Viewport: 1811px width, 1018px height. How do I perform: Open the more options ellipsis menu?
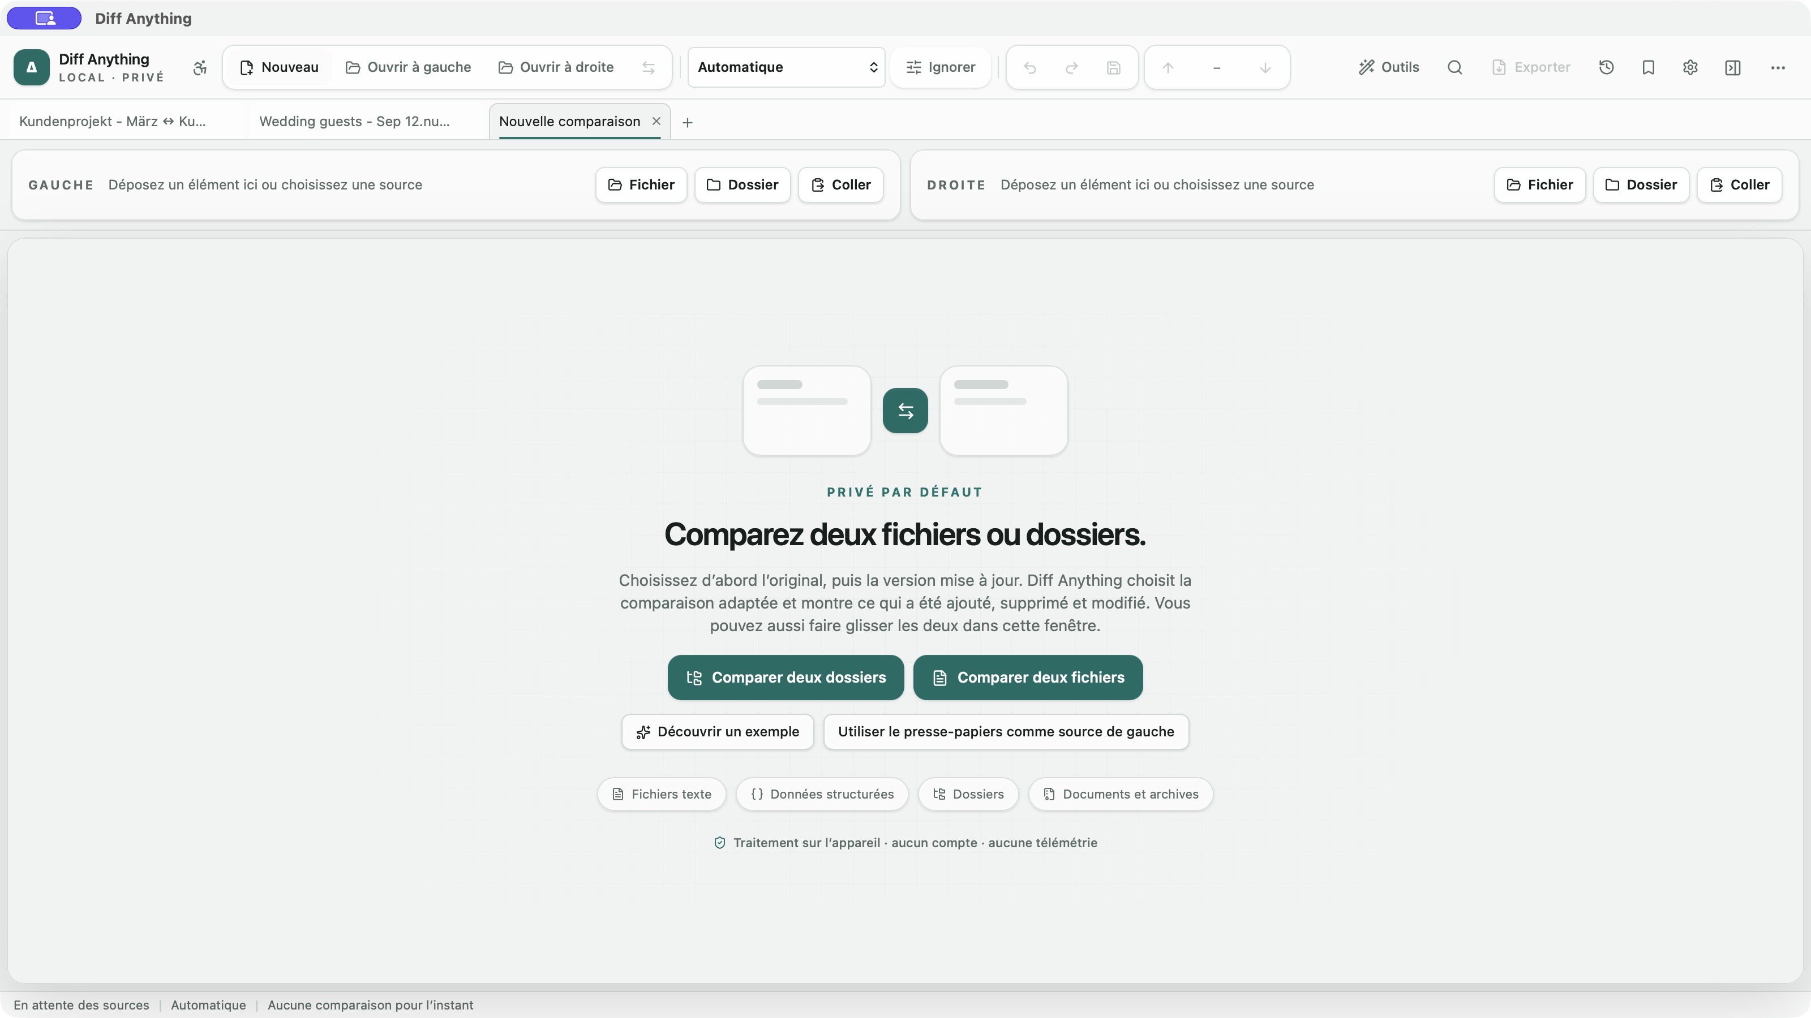coord(1778,67)
